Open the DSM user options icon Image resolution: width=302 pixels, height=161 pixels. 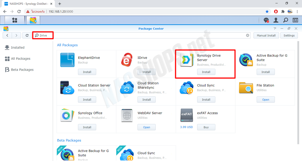[x=276, y=20]
